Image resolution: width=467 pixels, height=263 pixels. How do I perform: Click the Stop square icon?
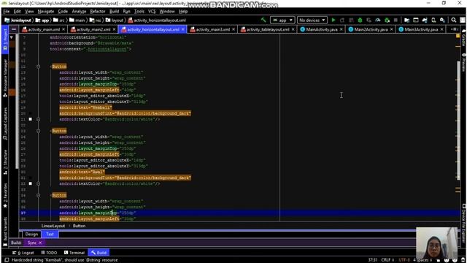click(x=395, y=20)
